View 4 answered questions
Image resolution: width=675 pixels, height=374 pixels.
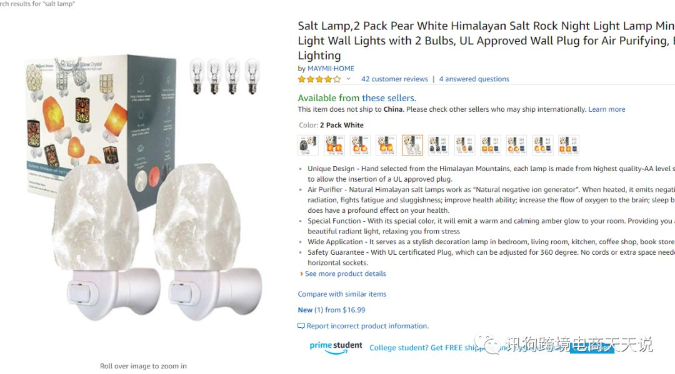tap(474, 79)
